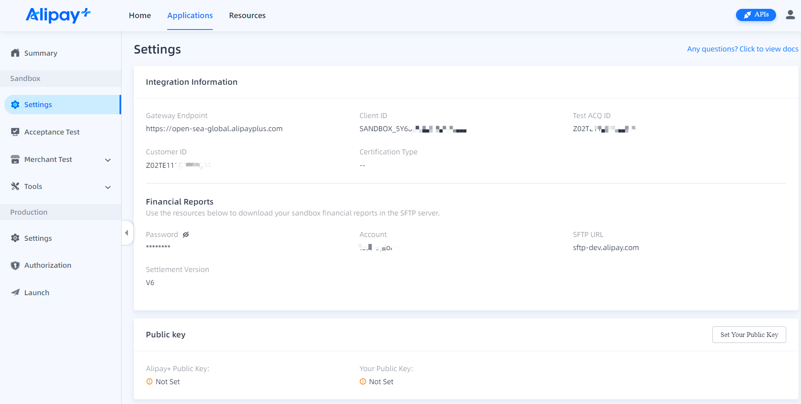Open the 'Click to view docs' link
This screenshot has height=404, width=801.
pos(742,49)
